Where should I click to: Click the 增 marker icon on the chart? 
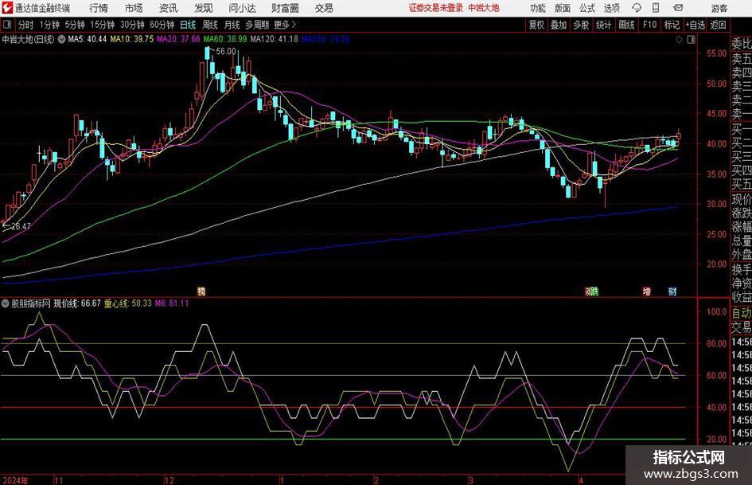tap(646, 291)
